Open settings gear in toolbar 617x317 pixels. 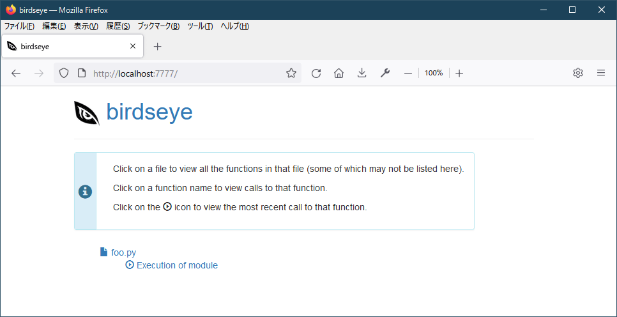577,73
